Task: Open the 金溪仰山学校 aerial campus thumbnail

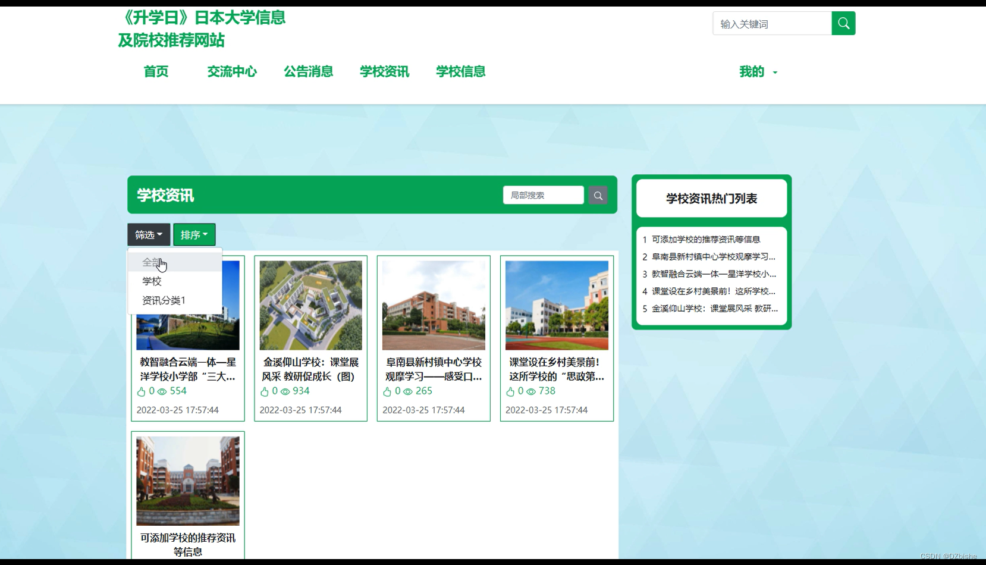Action: (310, 305)
